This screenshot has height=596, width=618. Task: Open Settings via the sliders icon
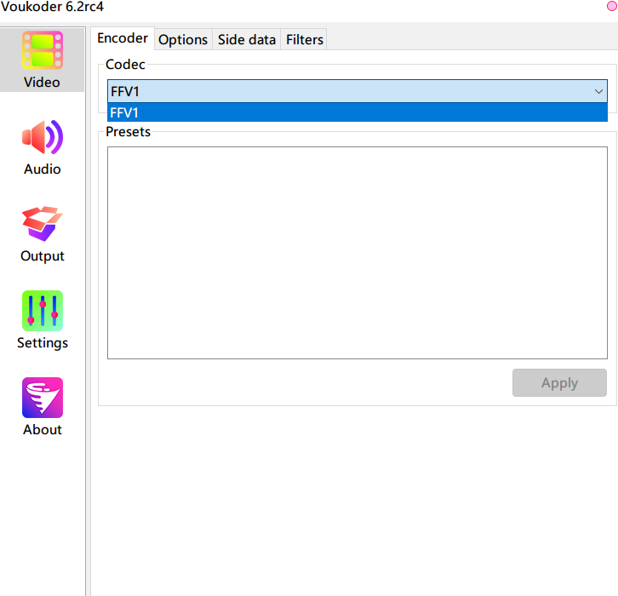point(43,311)
